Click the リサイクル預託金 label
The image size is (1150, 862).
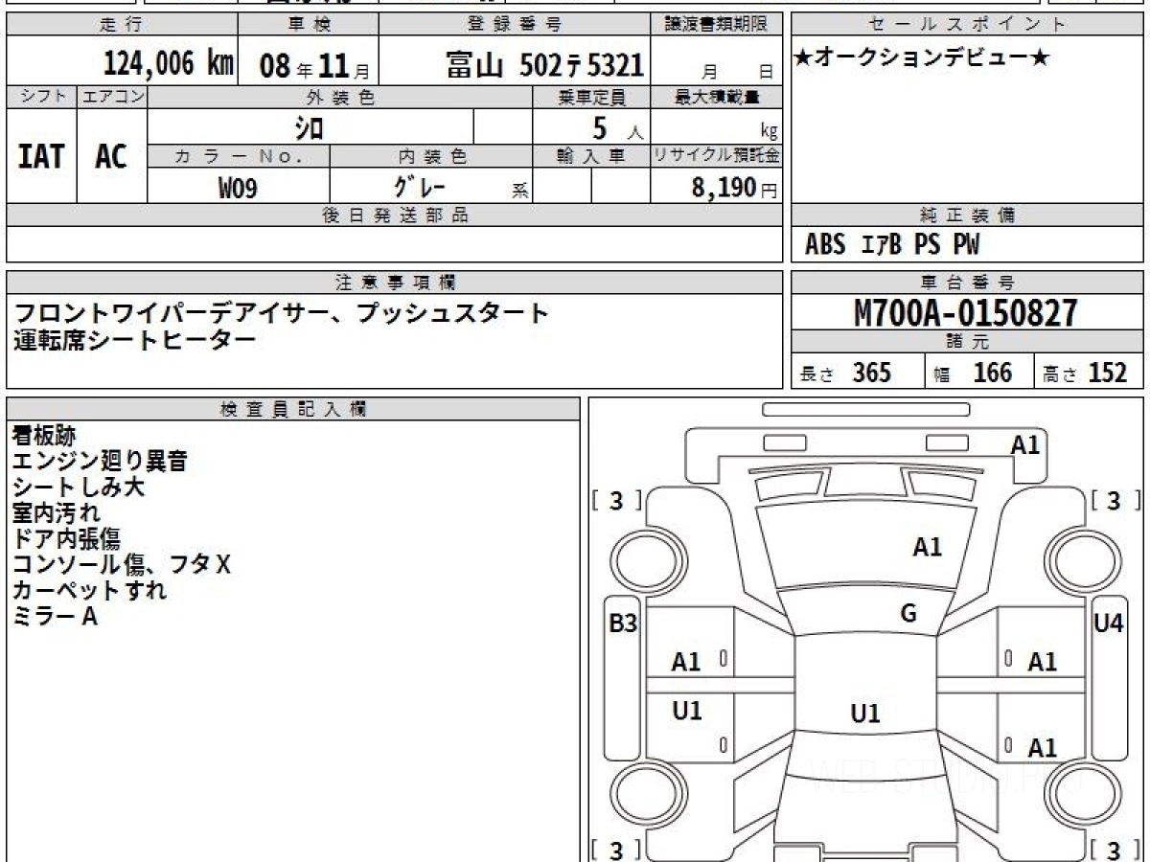pos(717,156)
